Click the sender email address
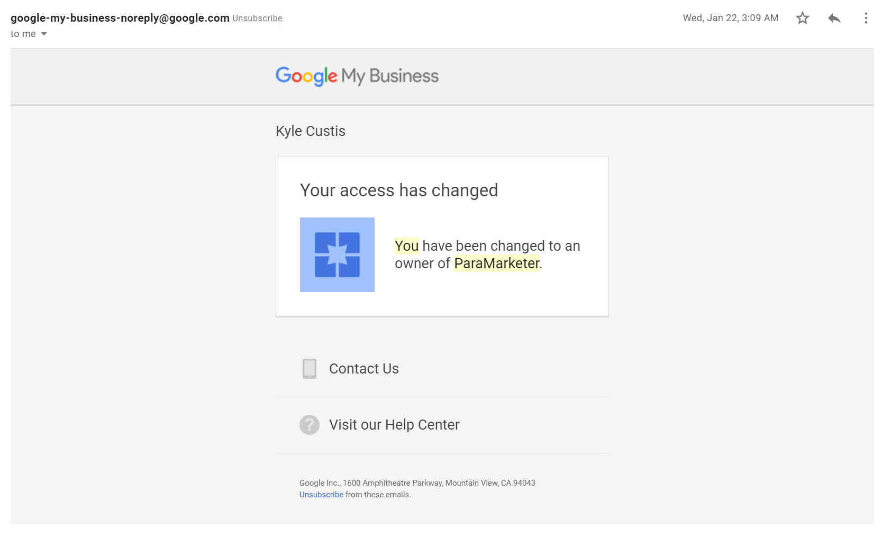This screenshot has height=537, width=882. [x=120, y=18]
